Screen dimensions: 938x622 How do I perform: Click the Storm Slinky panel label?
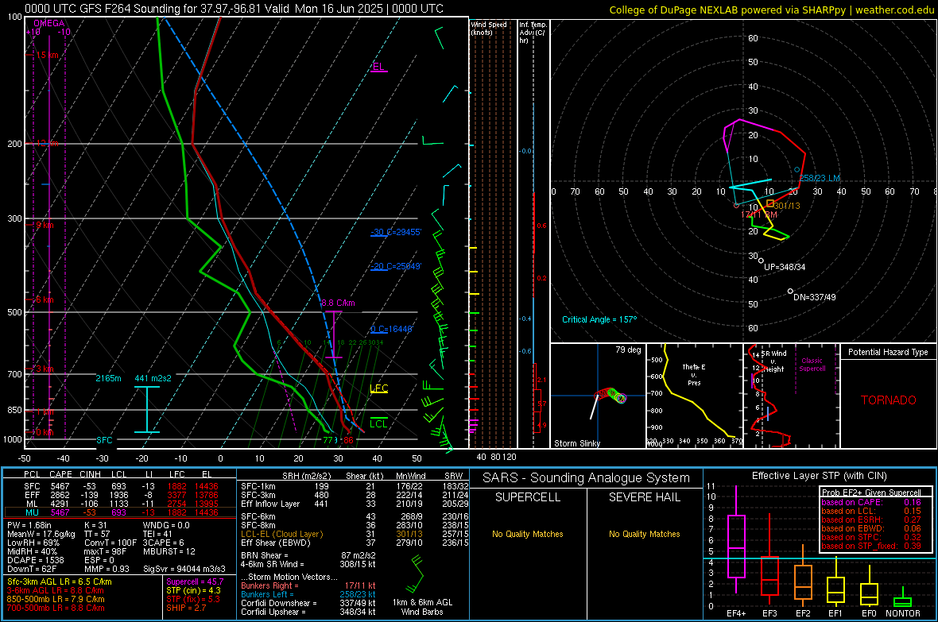click(576, 443)
